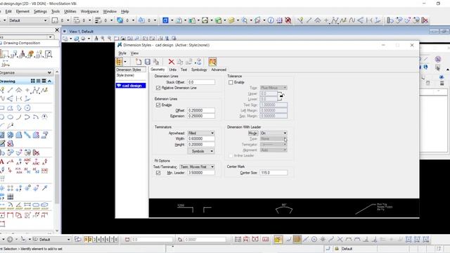Open the Workspace menu

click(89, 11)
